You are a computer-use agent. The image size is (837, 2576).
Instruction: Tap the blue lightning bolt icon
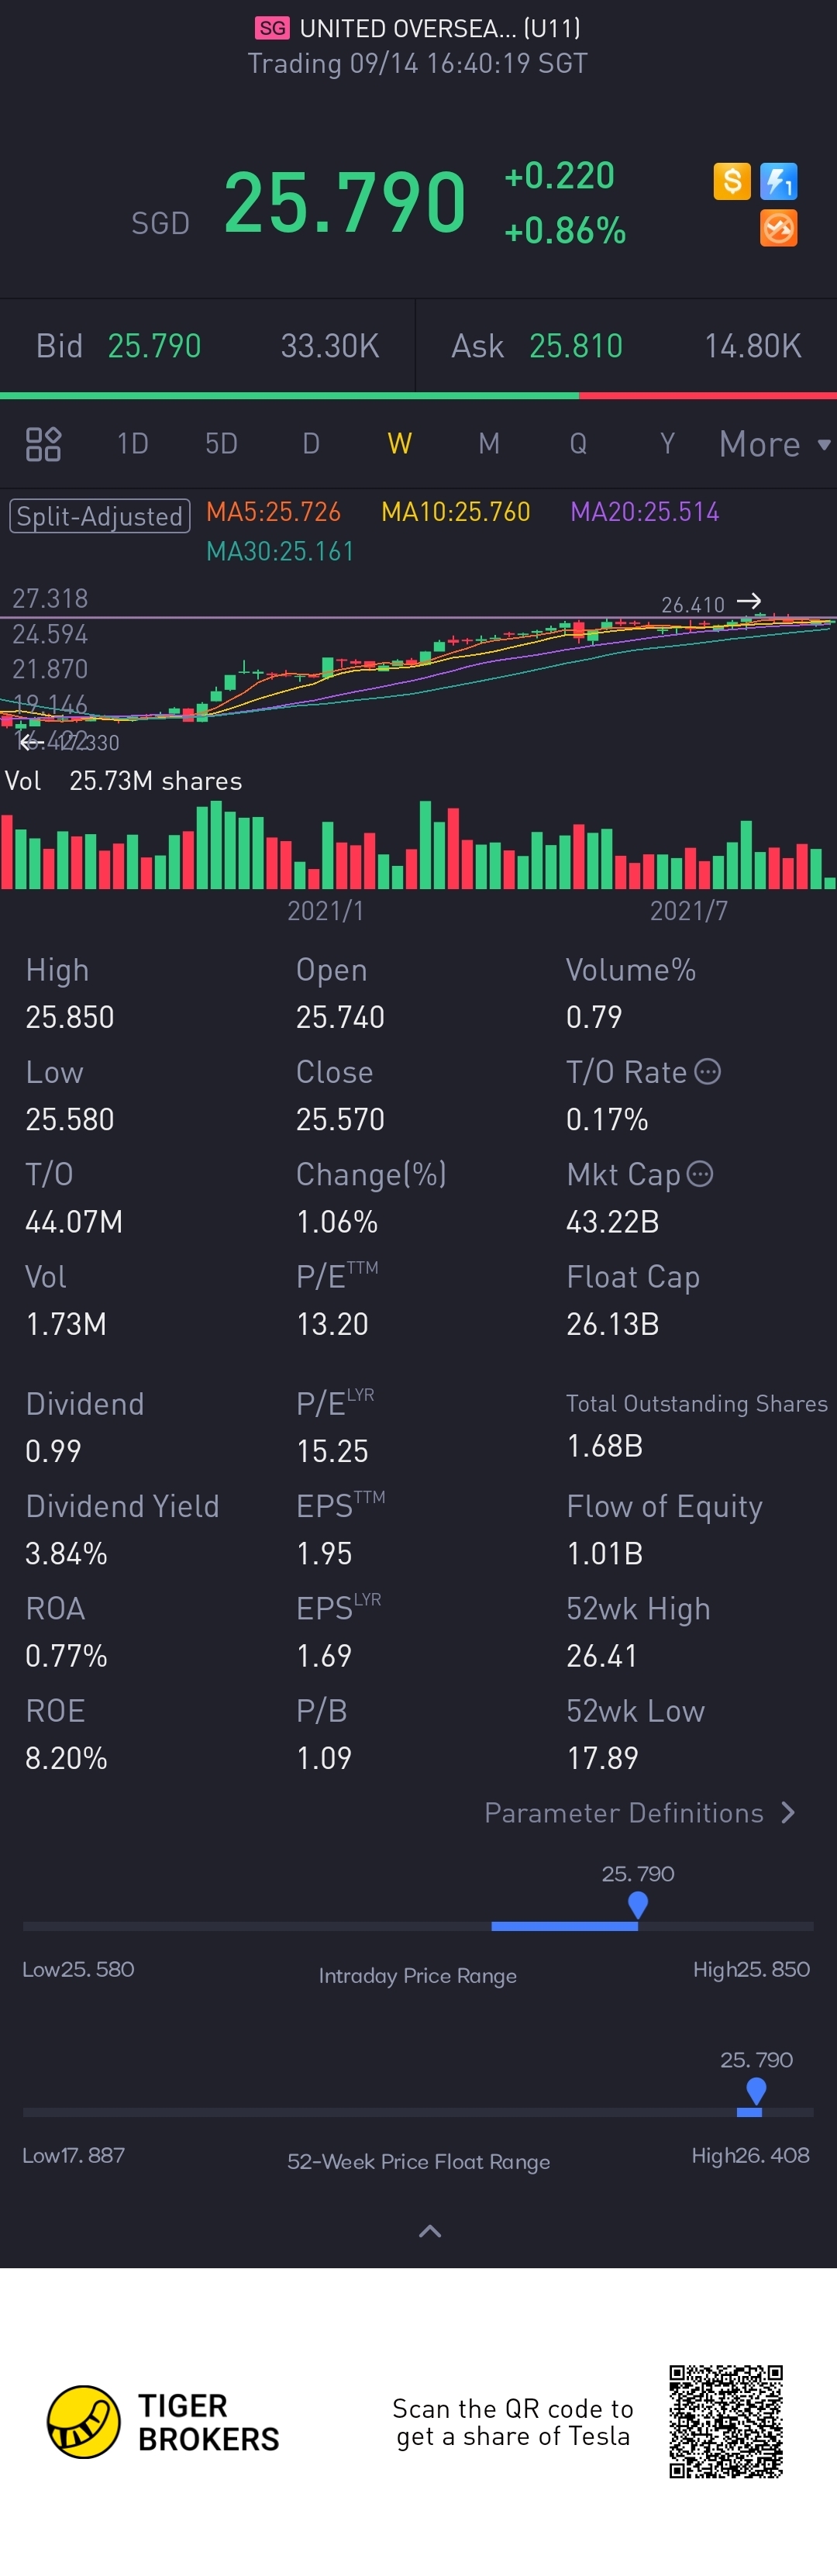tap(778, 181)
